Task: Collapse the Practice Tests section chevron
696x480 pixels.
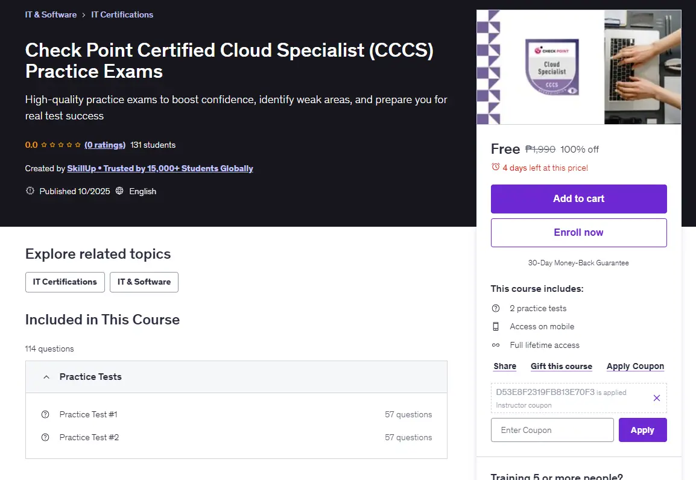Action: (x=46, y=377)
